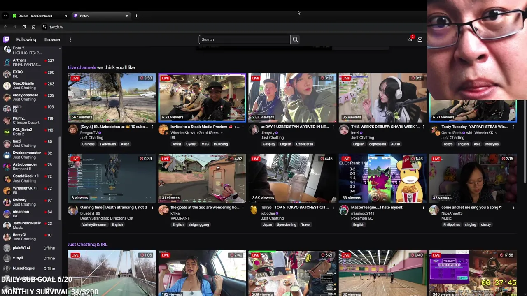Click the browser home icon
This screenshot has width=527, height=296.
pyautogui.click(x=33, y=27)
